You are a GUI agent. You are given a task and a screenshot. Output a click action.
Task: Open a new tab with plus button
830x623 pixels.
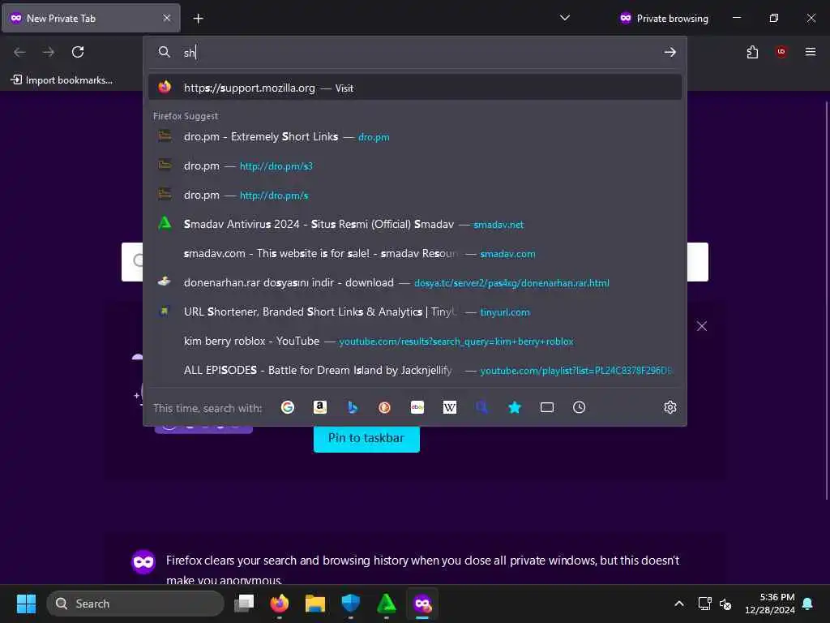pyautogui.click(x=198, y=19)
